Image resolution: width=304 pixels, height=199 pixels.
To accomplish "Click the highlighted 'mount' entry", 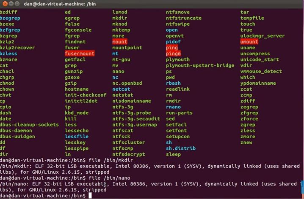I will point(120,42).
